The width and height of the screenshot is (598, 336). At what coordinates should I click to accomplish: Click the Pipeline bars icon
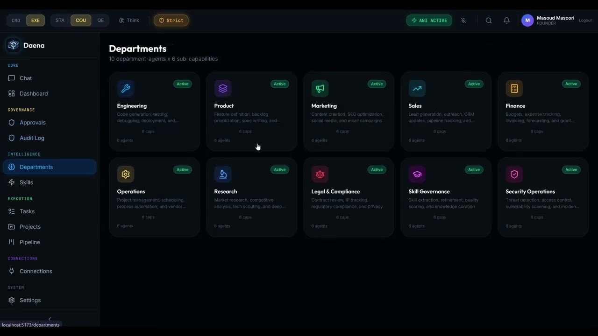point(12,242)
